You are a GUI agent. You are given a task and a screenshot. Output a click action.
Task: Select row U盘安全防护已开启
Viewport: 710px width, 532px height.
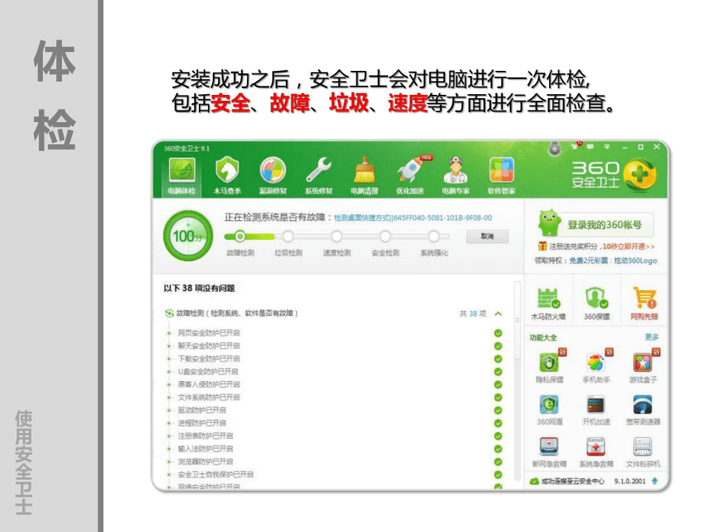(x=334, y=371)
